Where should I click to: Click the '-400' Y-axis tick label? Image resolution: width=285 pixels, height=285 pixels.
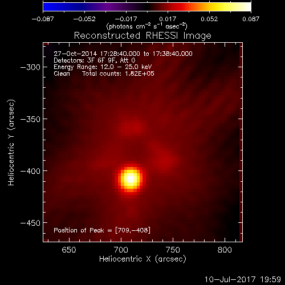[30, 171]
